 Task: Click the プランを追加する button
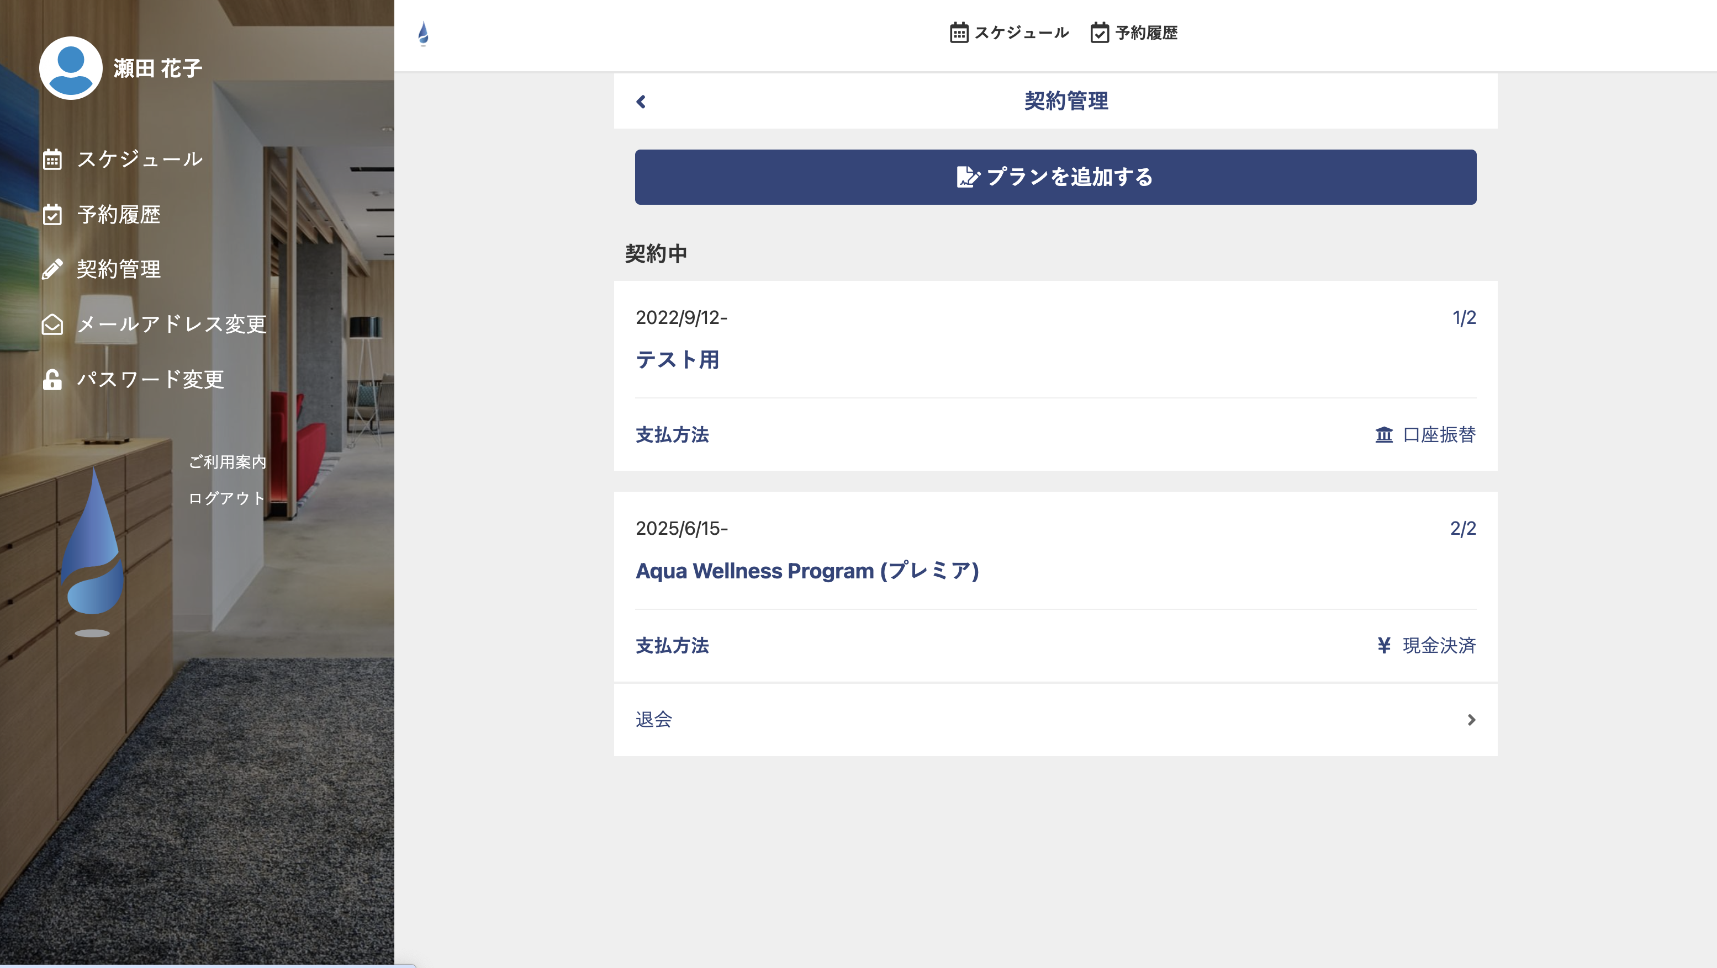[x=1055, y=177]
